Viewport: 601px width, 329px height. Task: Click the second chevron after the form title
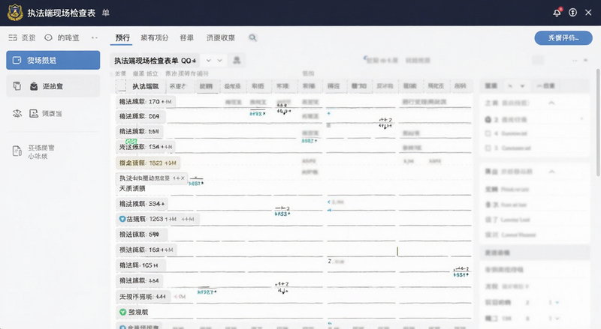coord(219,61)
